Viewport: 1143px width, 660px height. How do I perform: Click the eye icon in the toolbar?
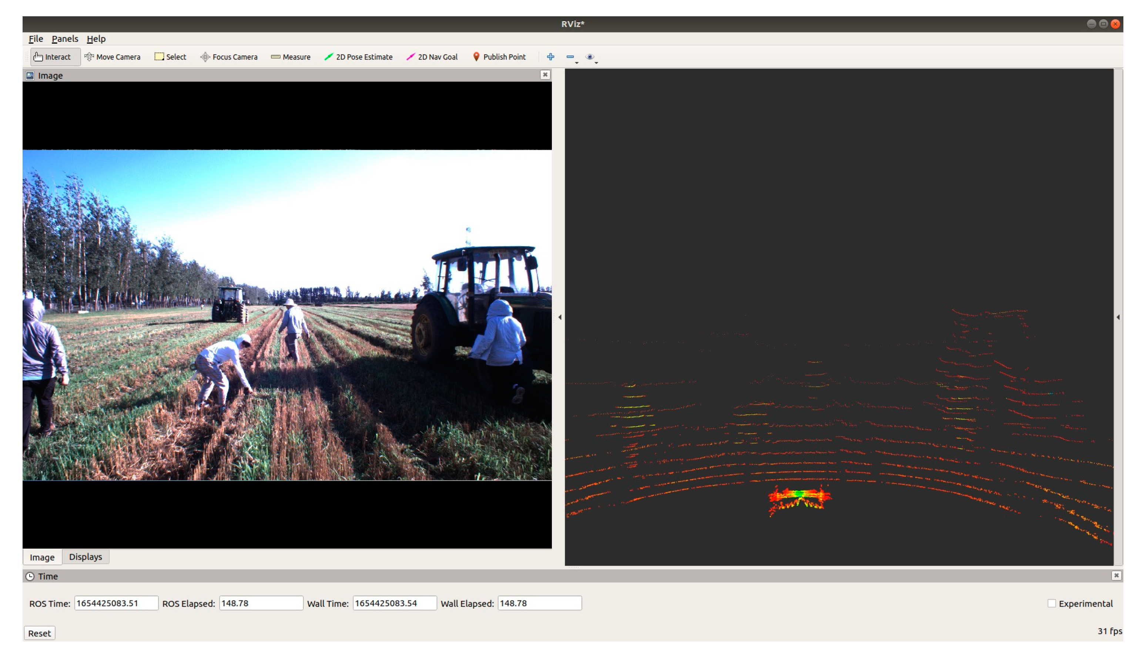pos(590,57)
